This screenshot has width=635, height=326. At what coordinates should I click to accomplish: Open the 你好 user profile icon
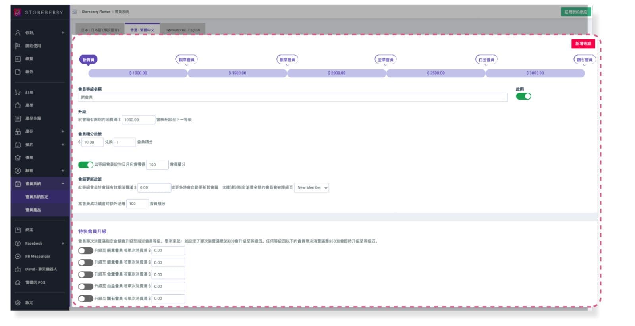18,33
